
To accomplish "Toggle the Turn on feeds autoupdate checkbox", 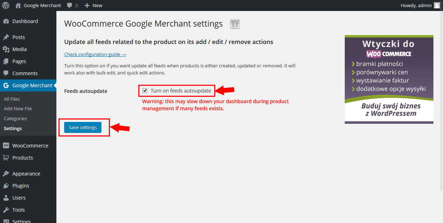I will tap(145, 91).
